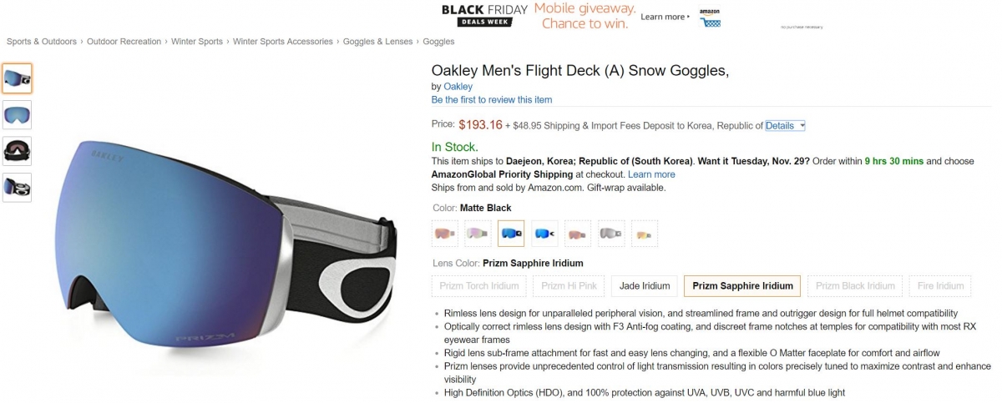Open the Oakley brand link
Image resolution: width=1002 pixels, height=403 pixels.
pos(458,86)
